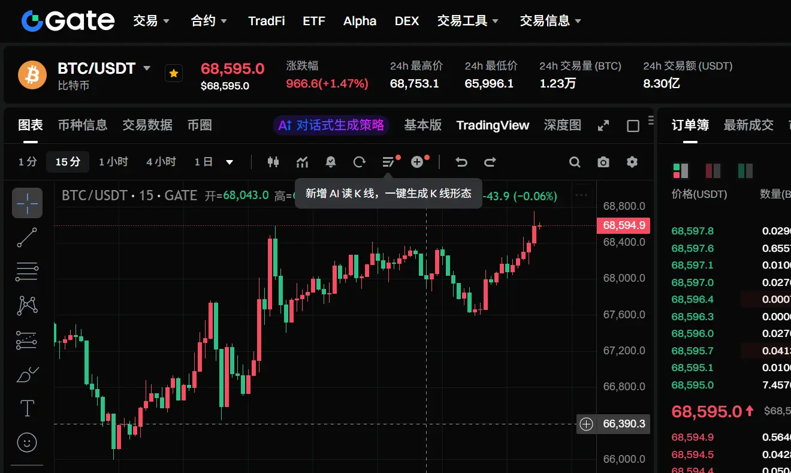Click the circled plus add icon
Image resolution: width=791 pixels, height=473 pixels.
[x=418, y=161]
